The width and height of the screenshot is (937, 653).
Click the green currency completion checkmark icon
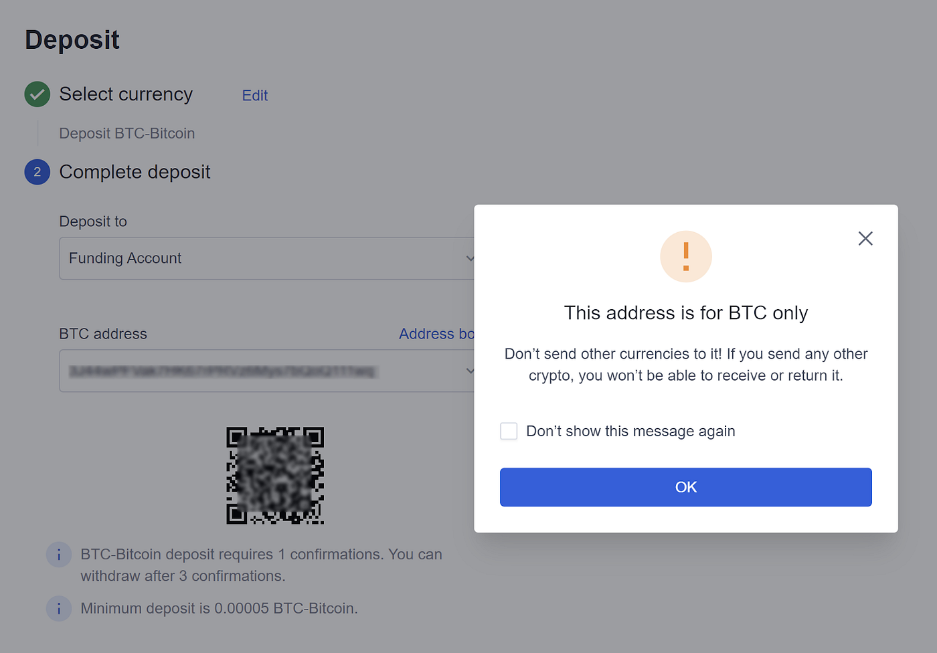click(x=37, y=94)
